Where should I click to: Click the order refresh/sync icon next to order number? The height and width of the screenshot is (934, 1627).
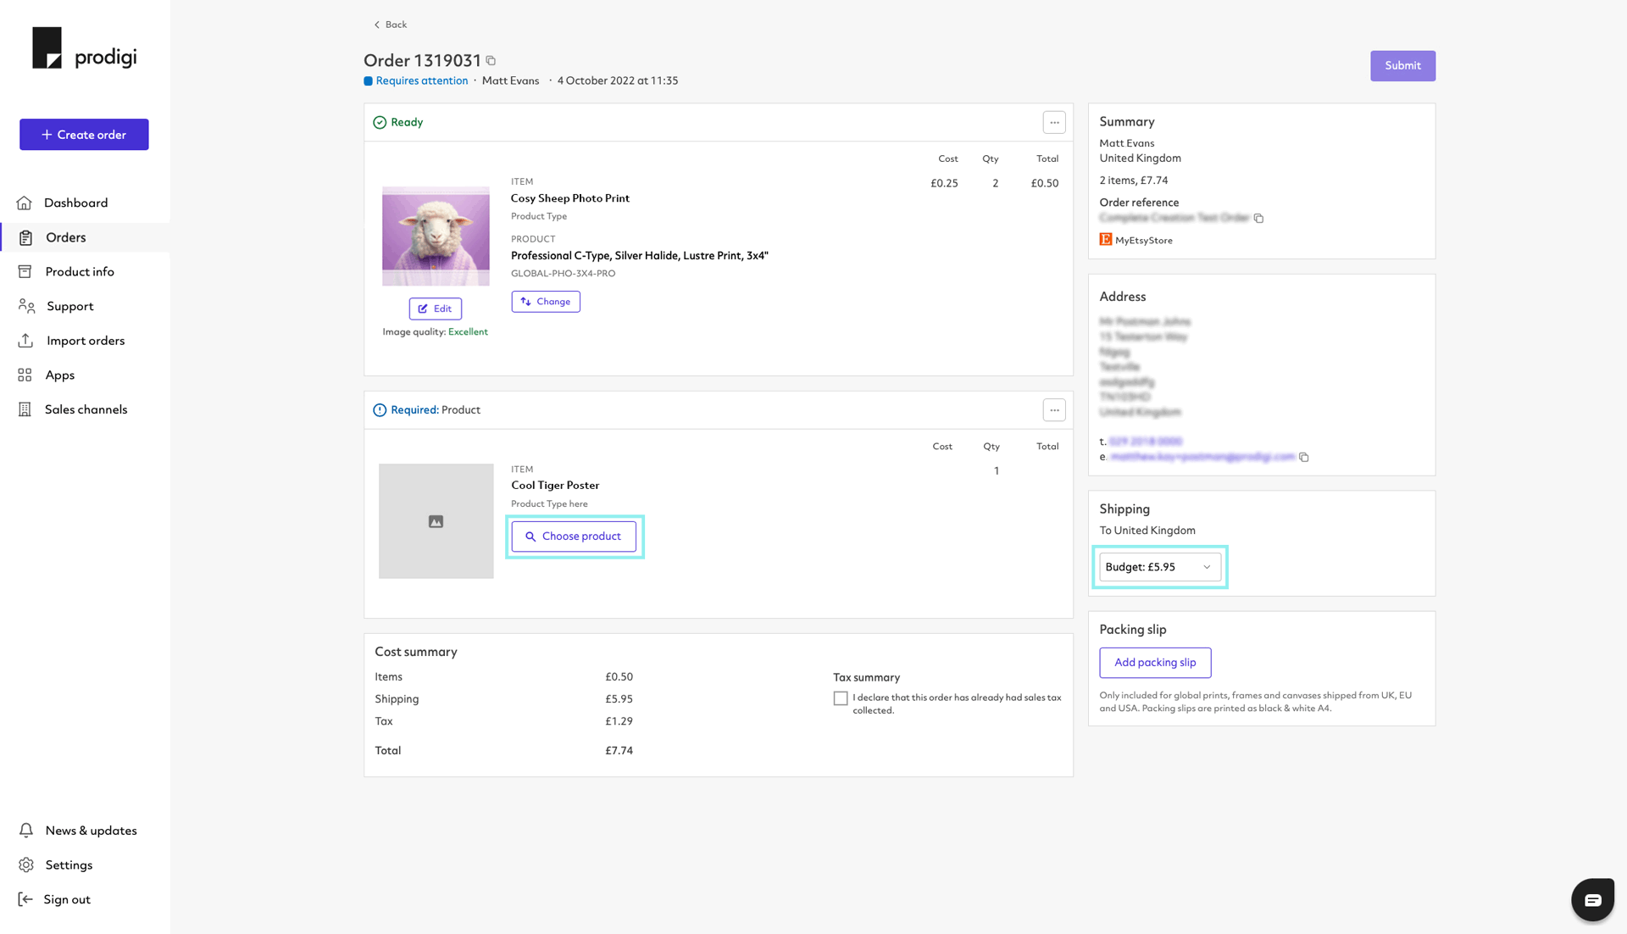(x=490, y=60)
